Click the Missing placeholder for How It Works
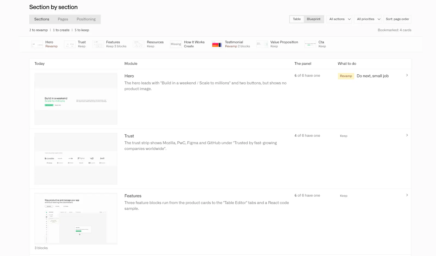Viewport: 436px width, 256px height. [176, 44]
